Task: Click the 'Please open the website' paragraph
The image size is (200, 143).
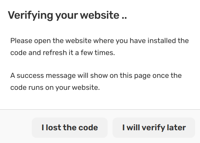Action: tap(99, 47)
